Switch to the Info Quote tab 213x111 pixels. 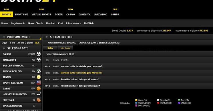coord(65,48)
